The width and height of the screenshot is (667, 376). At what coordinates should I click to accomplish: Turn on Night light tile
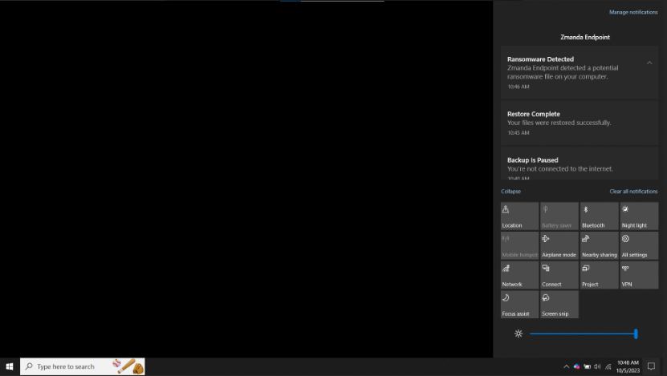[x=639, y=216]
